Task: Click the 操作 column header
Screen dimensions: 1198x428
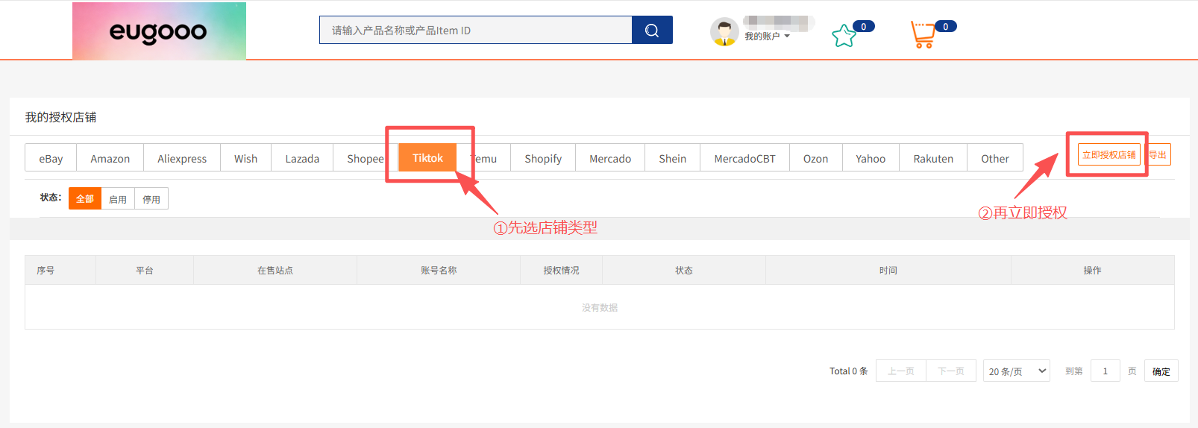Action: point(1093,270)
